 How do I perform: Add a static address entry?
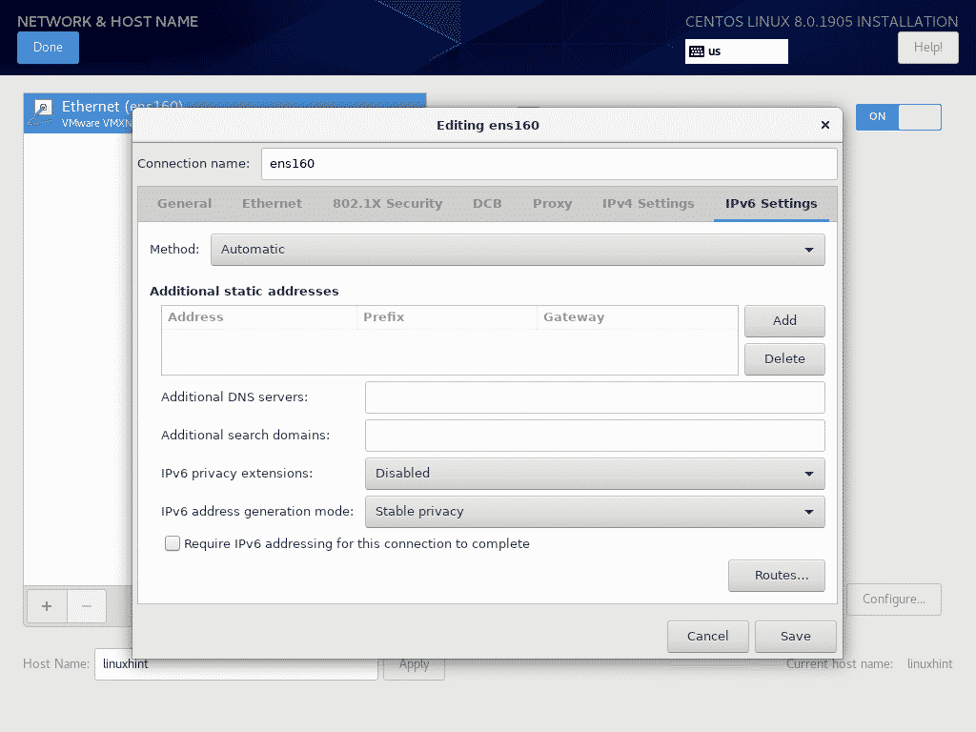coord(783,321)
